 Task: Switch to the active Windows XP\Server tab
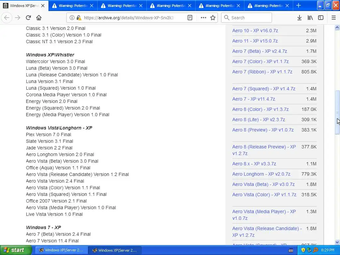point(24,6)
